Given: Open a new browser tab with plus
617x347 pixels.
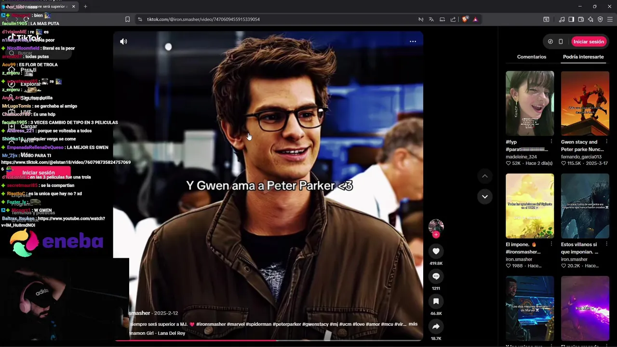Looking at the screenshot, I should (x=85, y=6).
